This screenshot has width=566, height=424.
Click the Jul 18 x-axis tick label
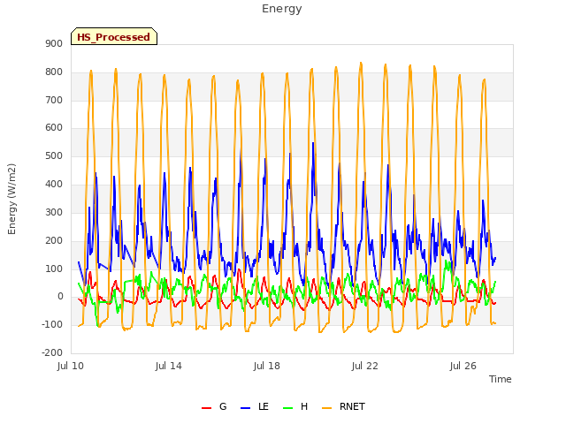[x=267, y=366]
